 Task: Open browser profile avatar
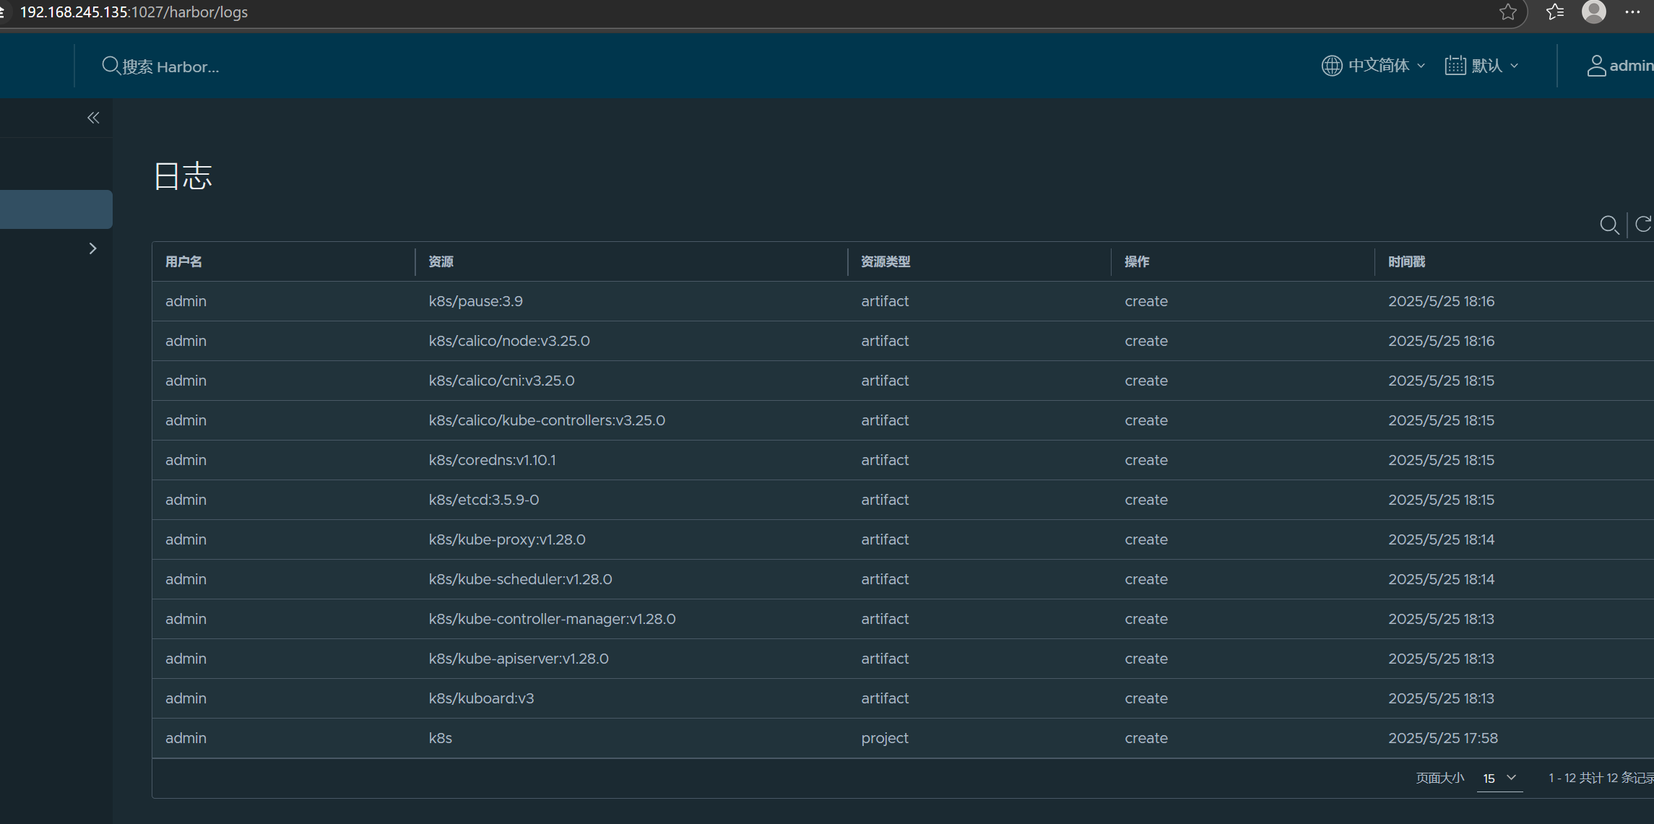click(x=1593, y=12)
